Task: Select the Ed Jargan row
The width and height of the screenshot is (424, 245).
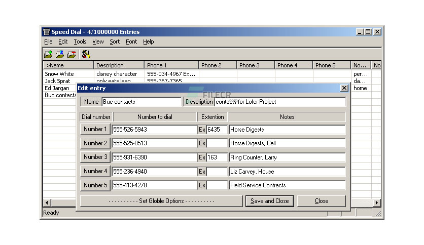Action: (x=57, y=88)
